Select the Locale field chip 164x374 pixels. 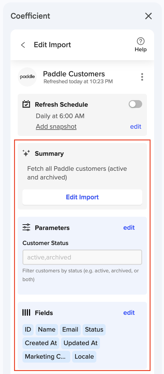point(84,357)
